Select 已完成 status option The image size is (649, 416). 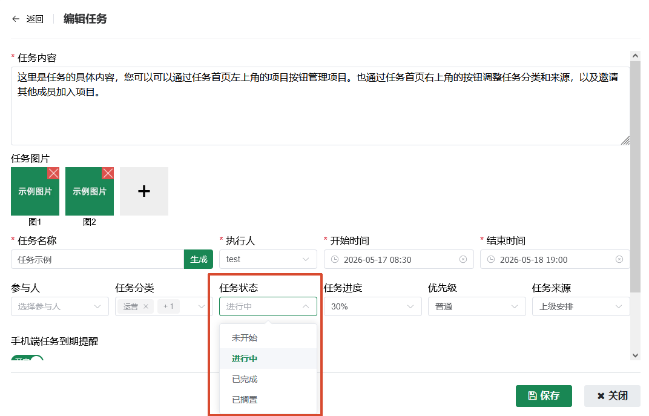[x=268, y=379]
